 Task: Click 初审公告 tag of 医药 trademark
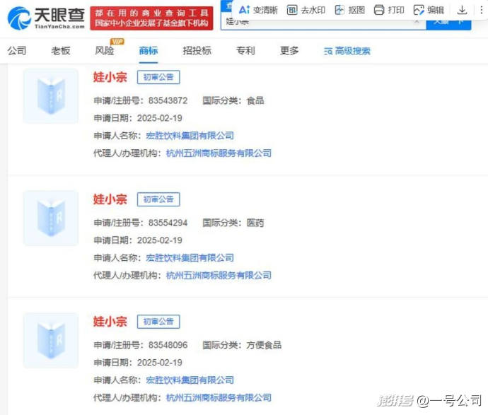point(158,199)
